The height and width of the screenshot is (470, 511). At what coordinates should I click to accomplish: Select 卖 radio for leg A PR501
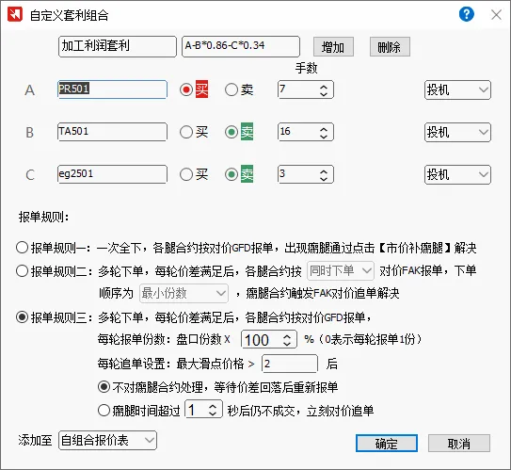pos(232,89)
